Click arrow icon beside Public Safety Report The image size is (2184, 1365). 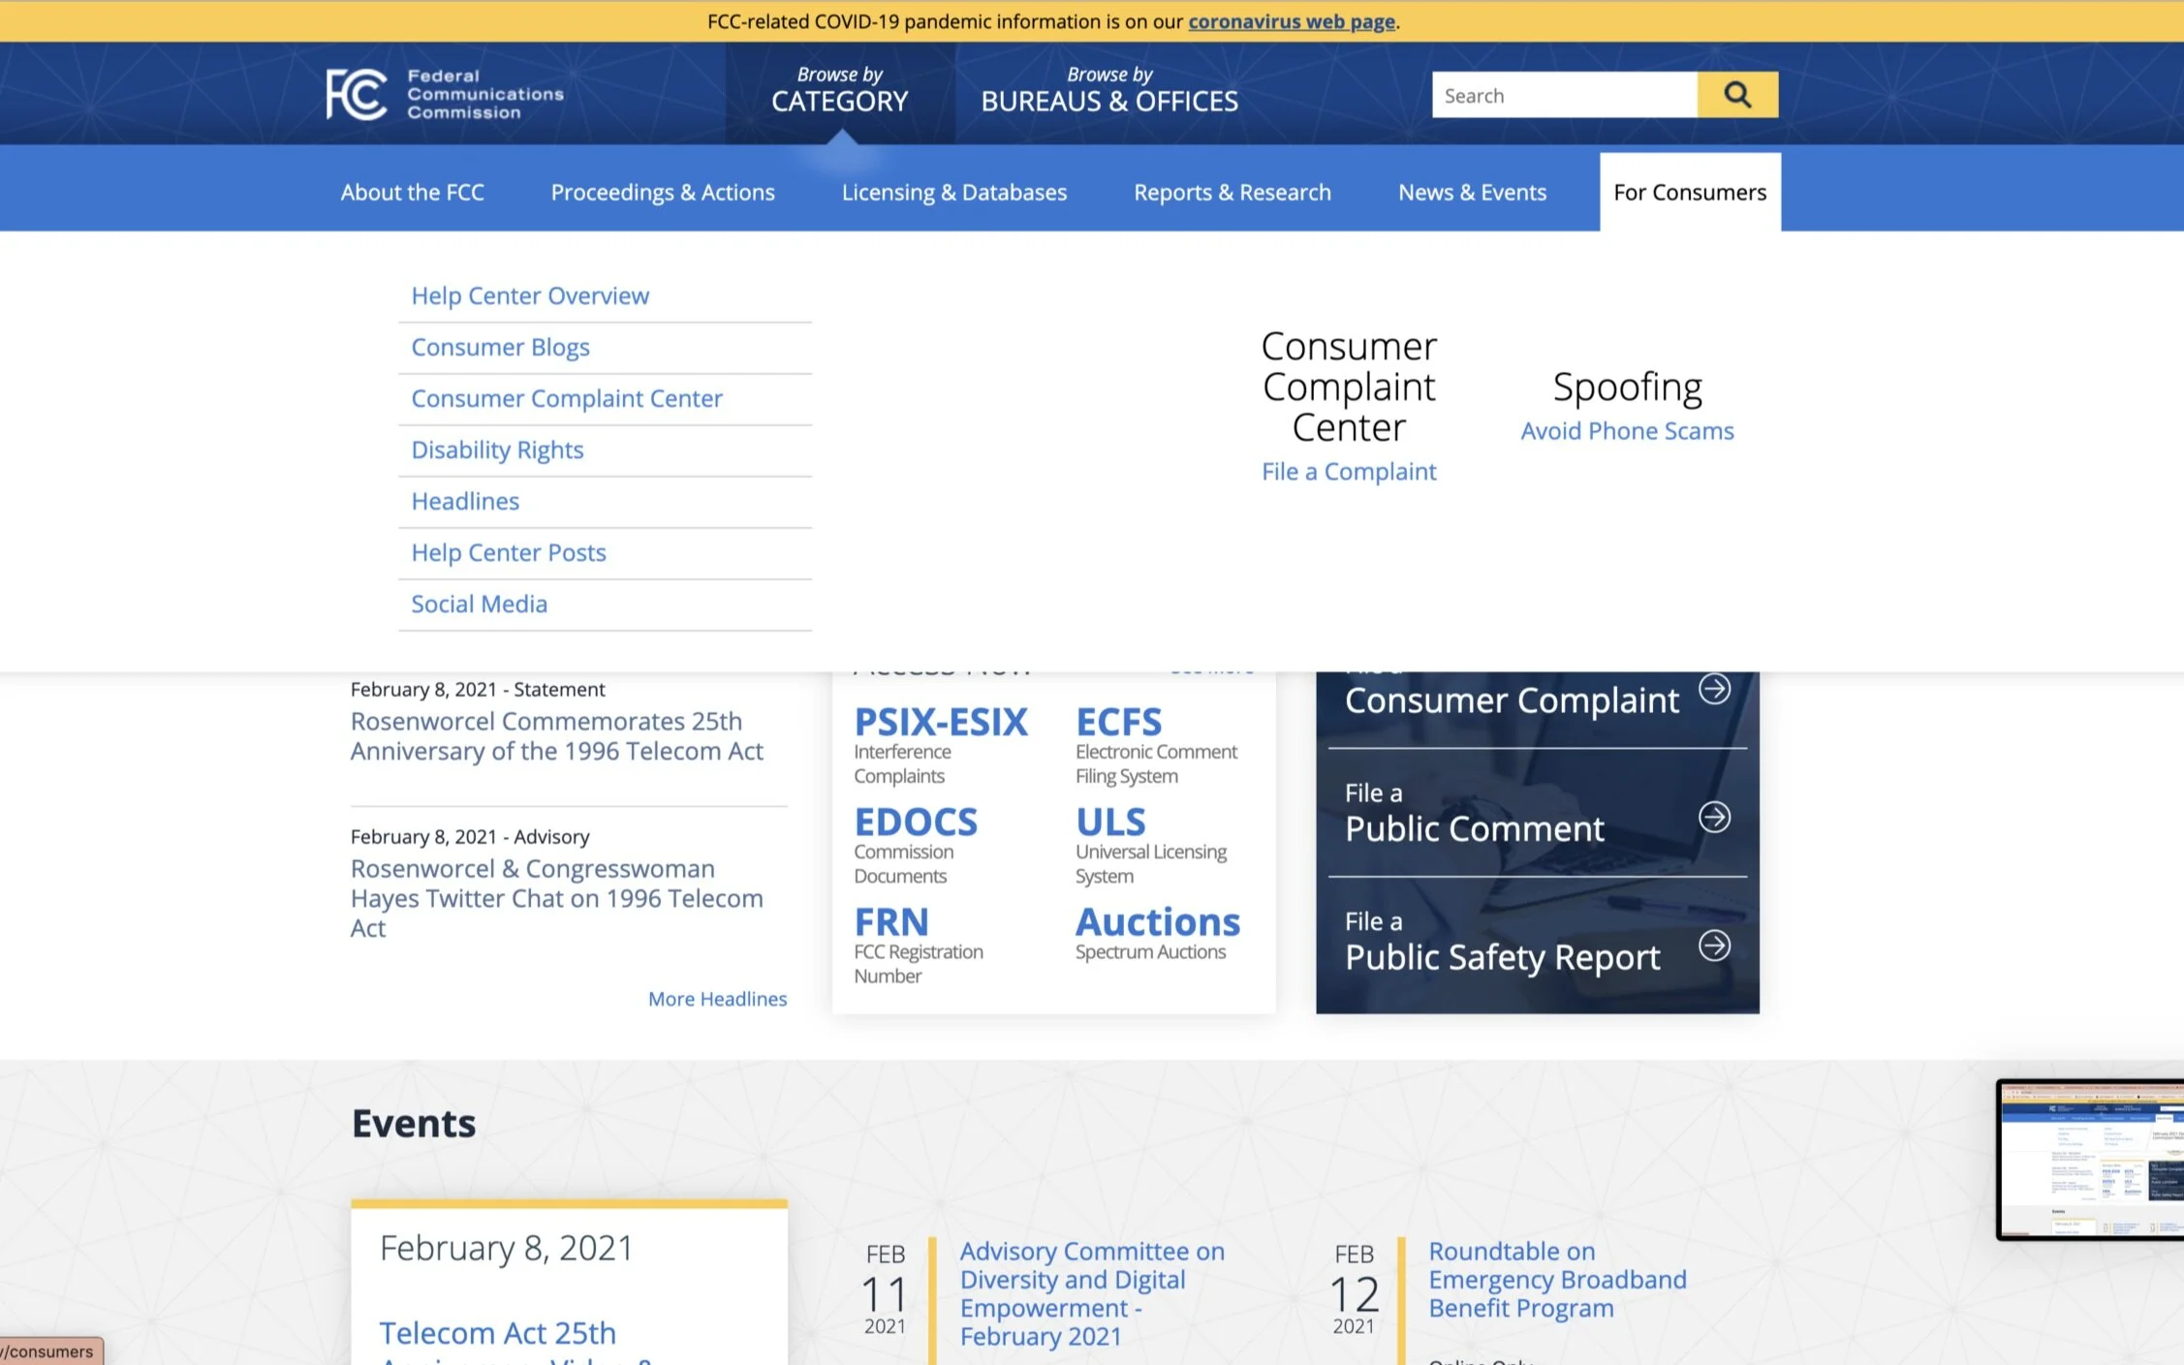(x=1714, y=946)
